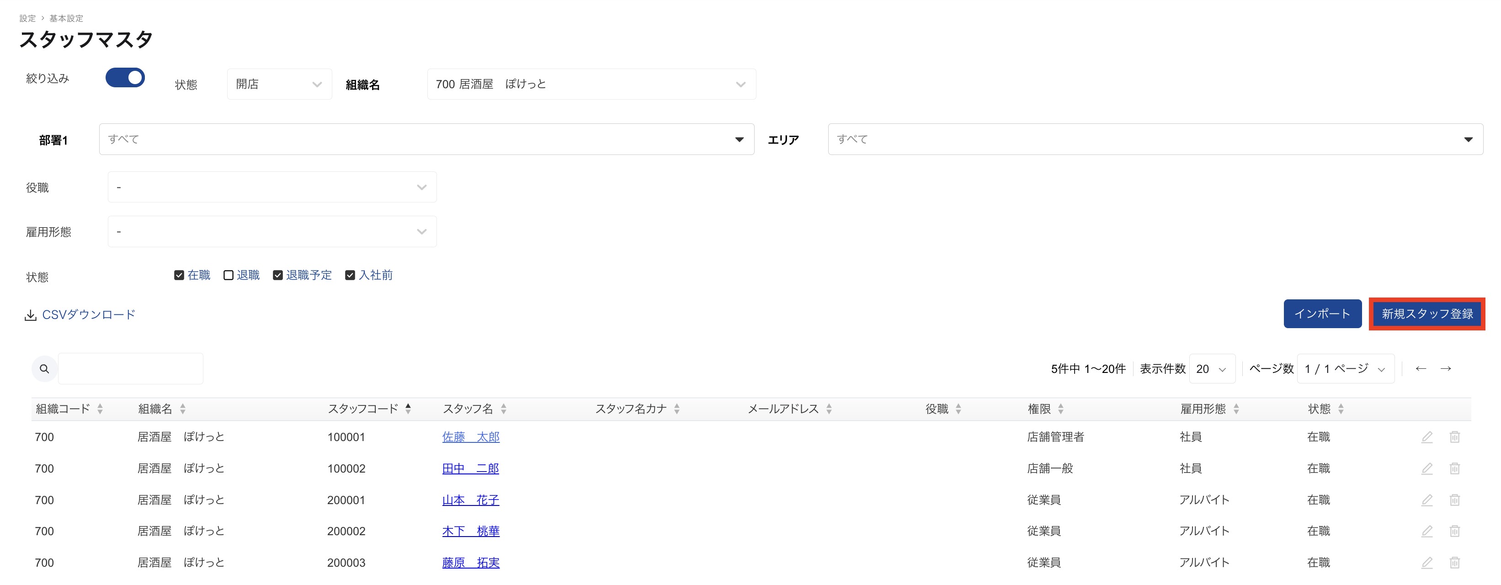Toggle the 絞り込み filter switch
The width and height of the screenshot is (1501, 585).
click(125, 78)
